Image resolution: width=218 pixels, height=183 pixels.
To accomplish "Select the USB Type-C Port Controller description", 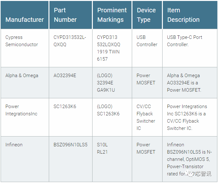I will pos(184,41).
